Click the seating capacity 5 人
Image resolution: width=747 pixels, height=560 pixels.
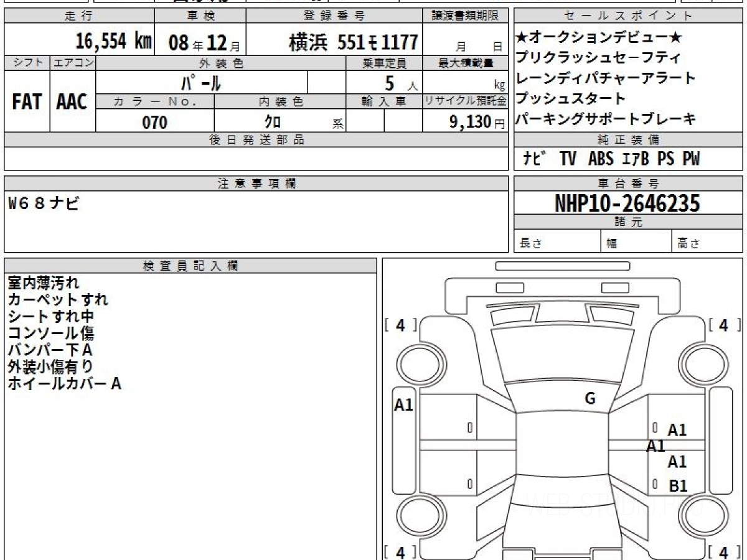click(402, 82)
